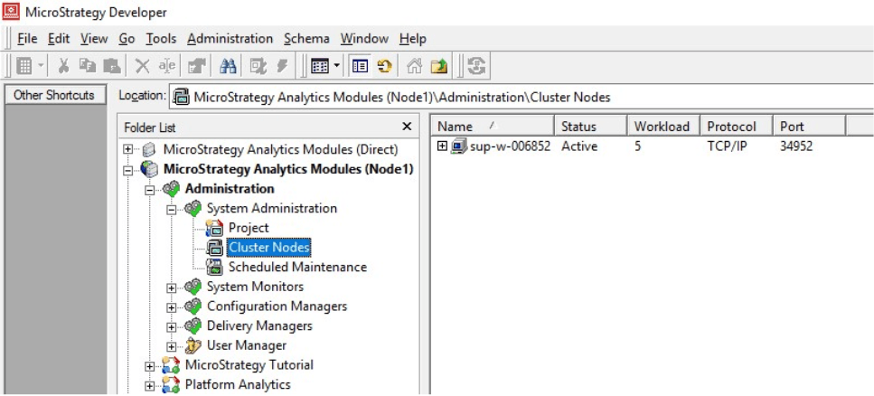Select Delivery Managers in tree
This screenshot has width=874, height=396.
coord(259,325)
